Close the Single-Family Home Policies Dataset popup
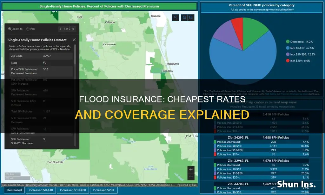This screenshot has width=325, height=195. click(74, 40)
